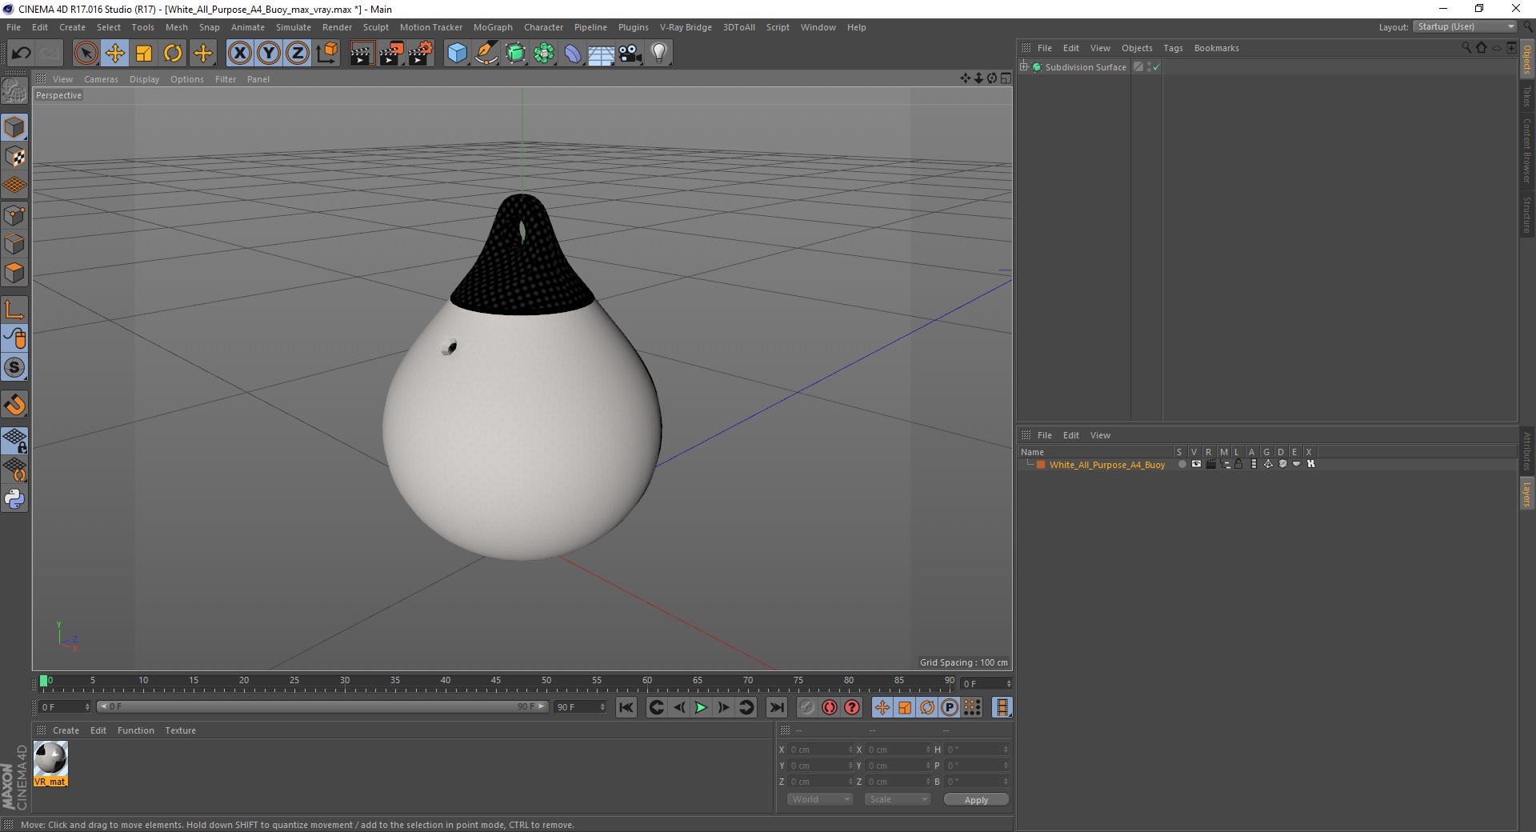Expand the Subdivision Surface tree item
This screenshot has width=1536, height=832.
[x=1024, y=67]
